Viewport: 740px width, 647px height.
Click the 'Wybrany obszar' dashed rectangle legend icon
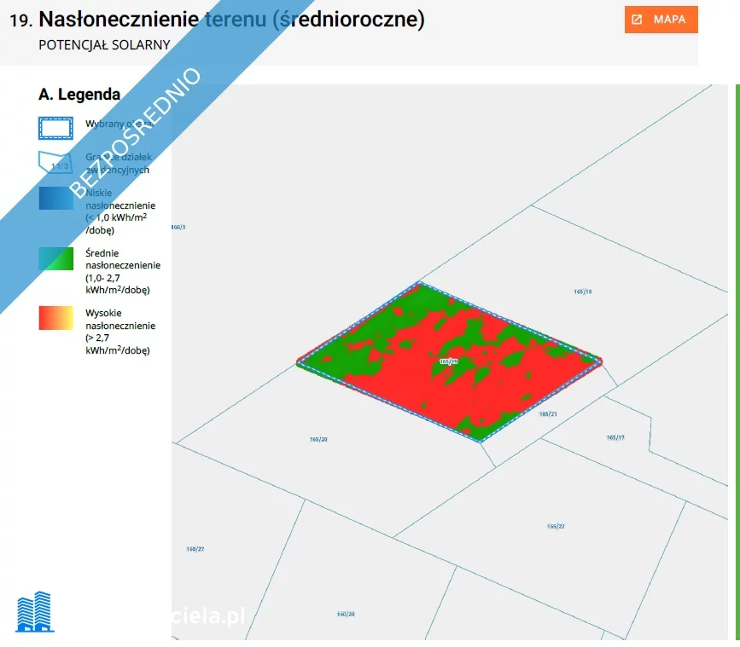click(56, 127)
